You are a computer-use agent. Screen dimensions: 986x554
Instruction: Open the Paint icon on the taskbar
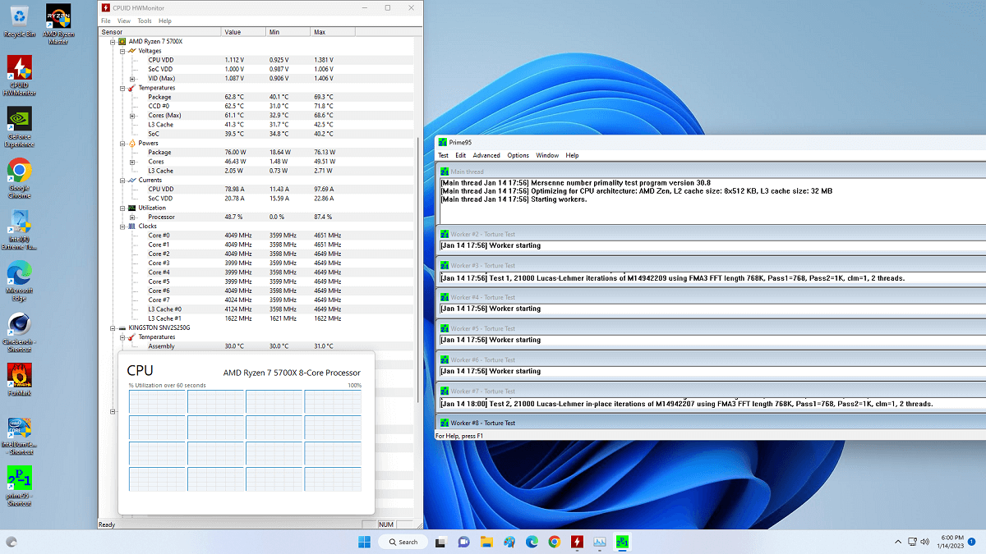click(509, 542)
